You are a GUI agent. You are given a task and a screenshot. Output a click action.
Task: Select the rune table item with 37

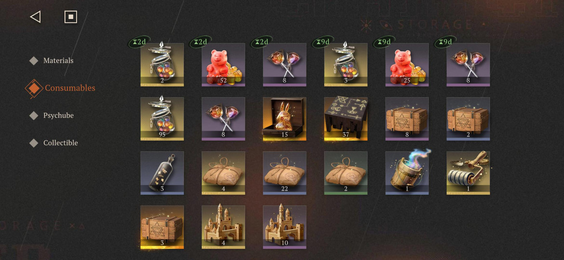click(346, 119)
